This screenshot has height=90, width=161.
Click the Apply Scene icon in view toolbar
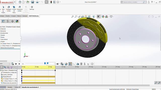click(106, 16)
